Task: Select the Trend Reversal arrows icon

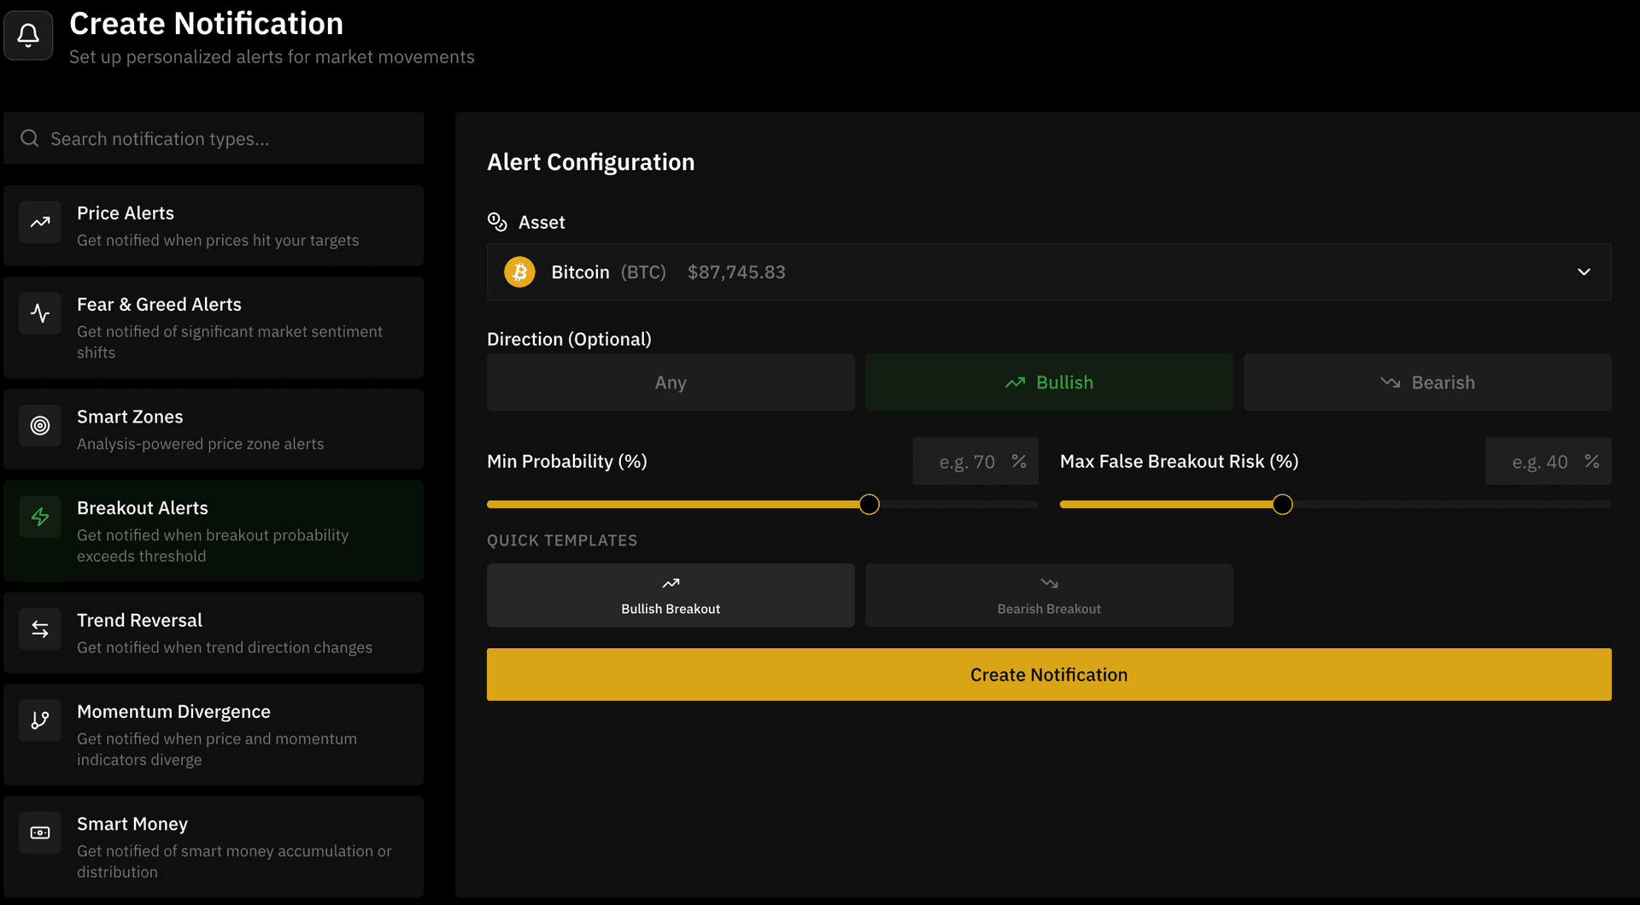Action: (39, 629)
